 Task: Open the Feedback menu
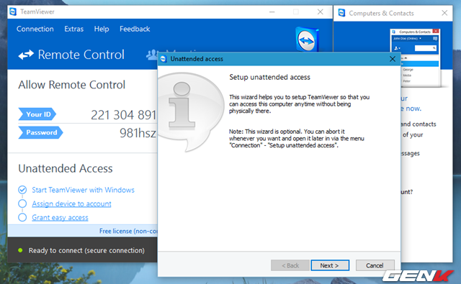[x=135, y=29]
